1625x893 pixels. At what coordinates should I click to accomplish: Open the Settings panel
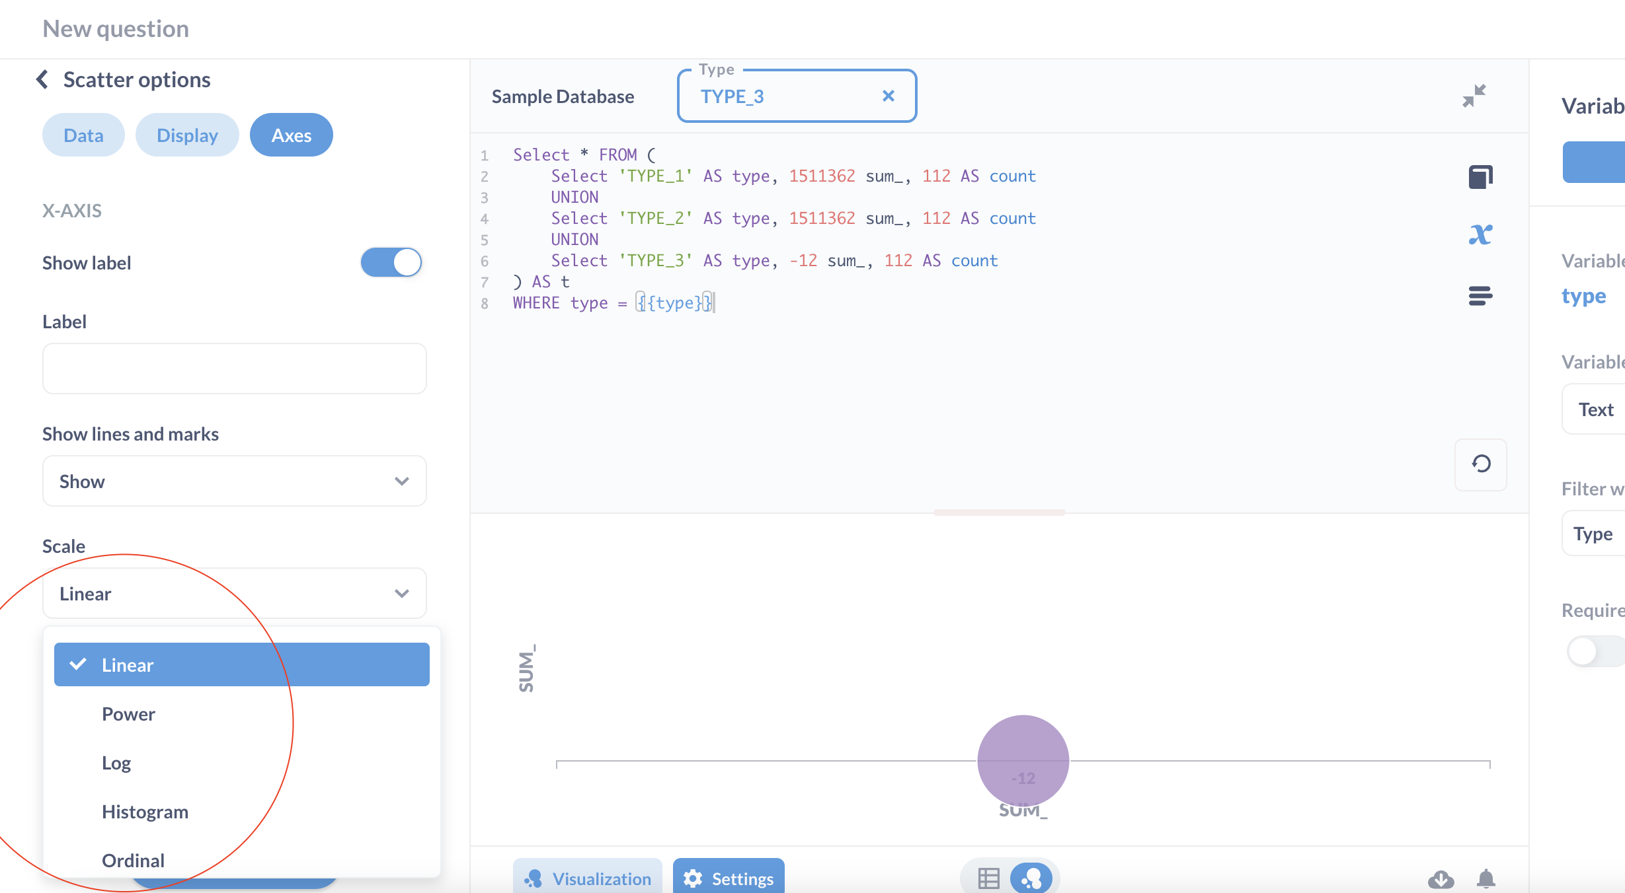click(x=728, y=878)
